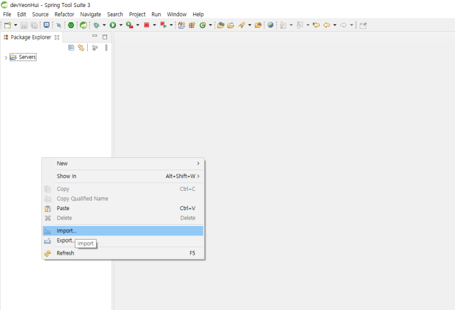Image resolution: width=455 pixels, height=310 pixels.
Task: Open the Help menu
Action: [x=198, y=14]
